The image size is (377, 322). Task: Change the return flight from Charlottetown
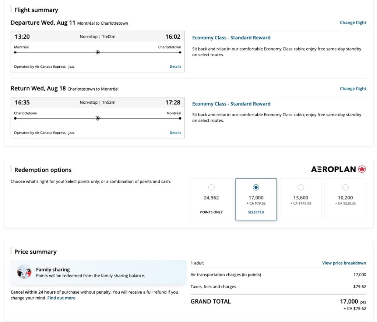click(x=352, y=88)
